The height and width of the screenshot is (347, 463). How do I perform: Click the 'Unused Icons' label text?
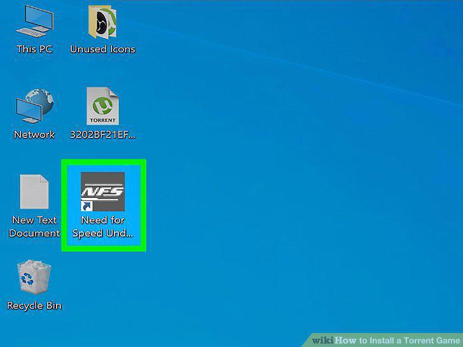coord(102,49)
